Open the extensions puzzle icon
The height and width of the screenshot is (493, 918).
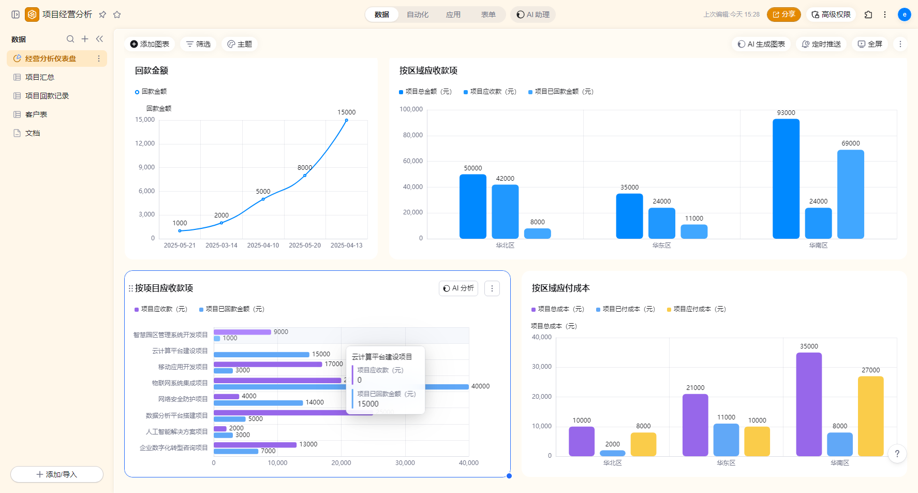pyautogui.click(x=868, y=15)
